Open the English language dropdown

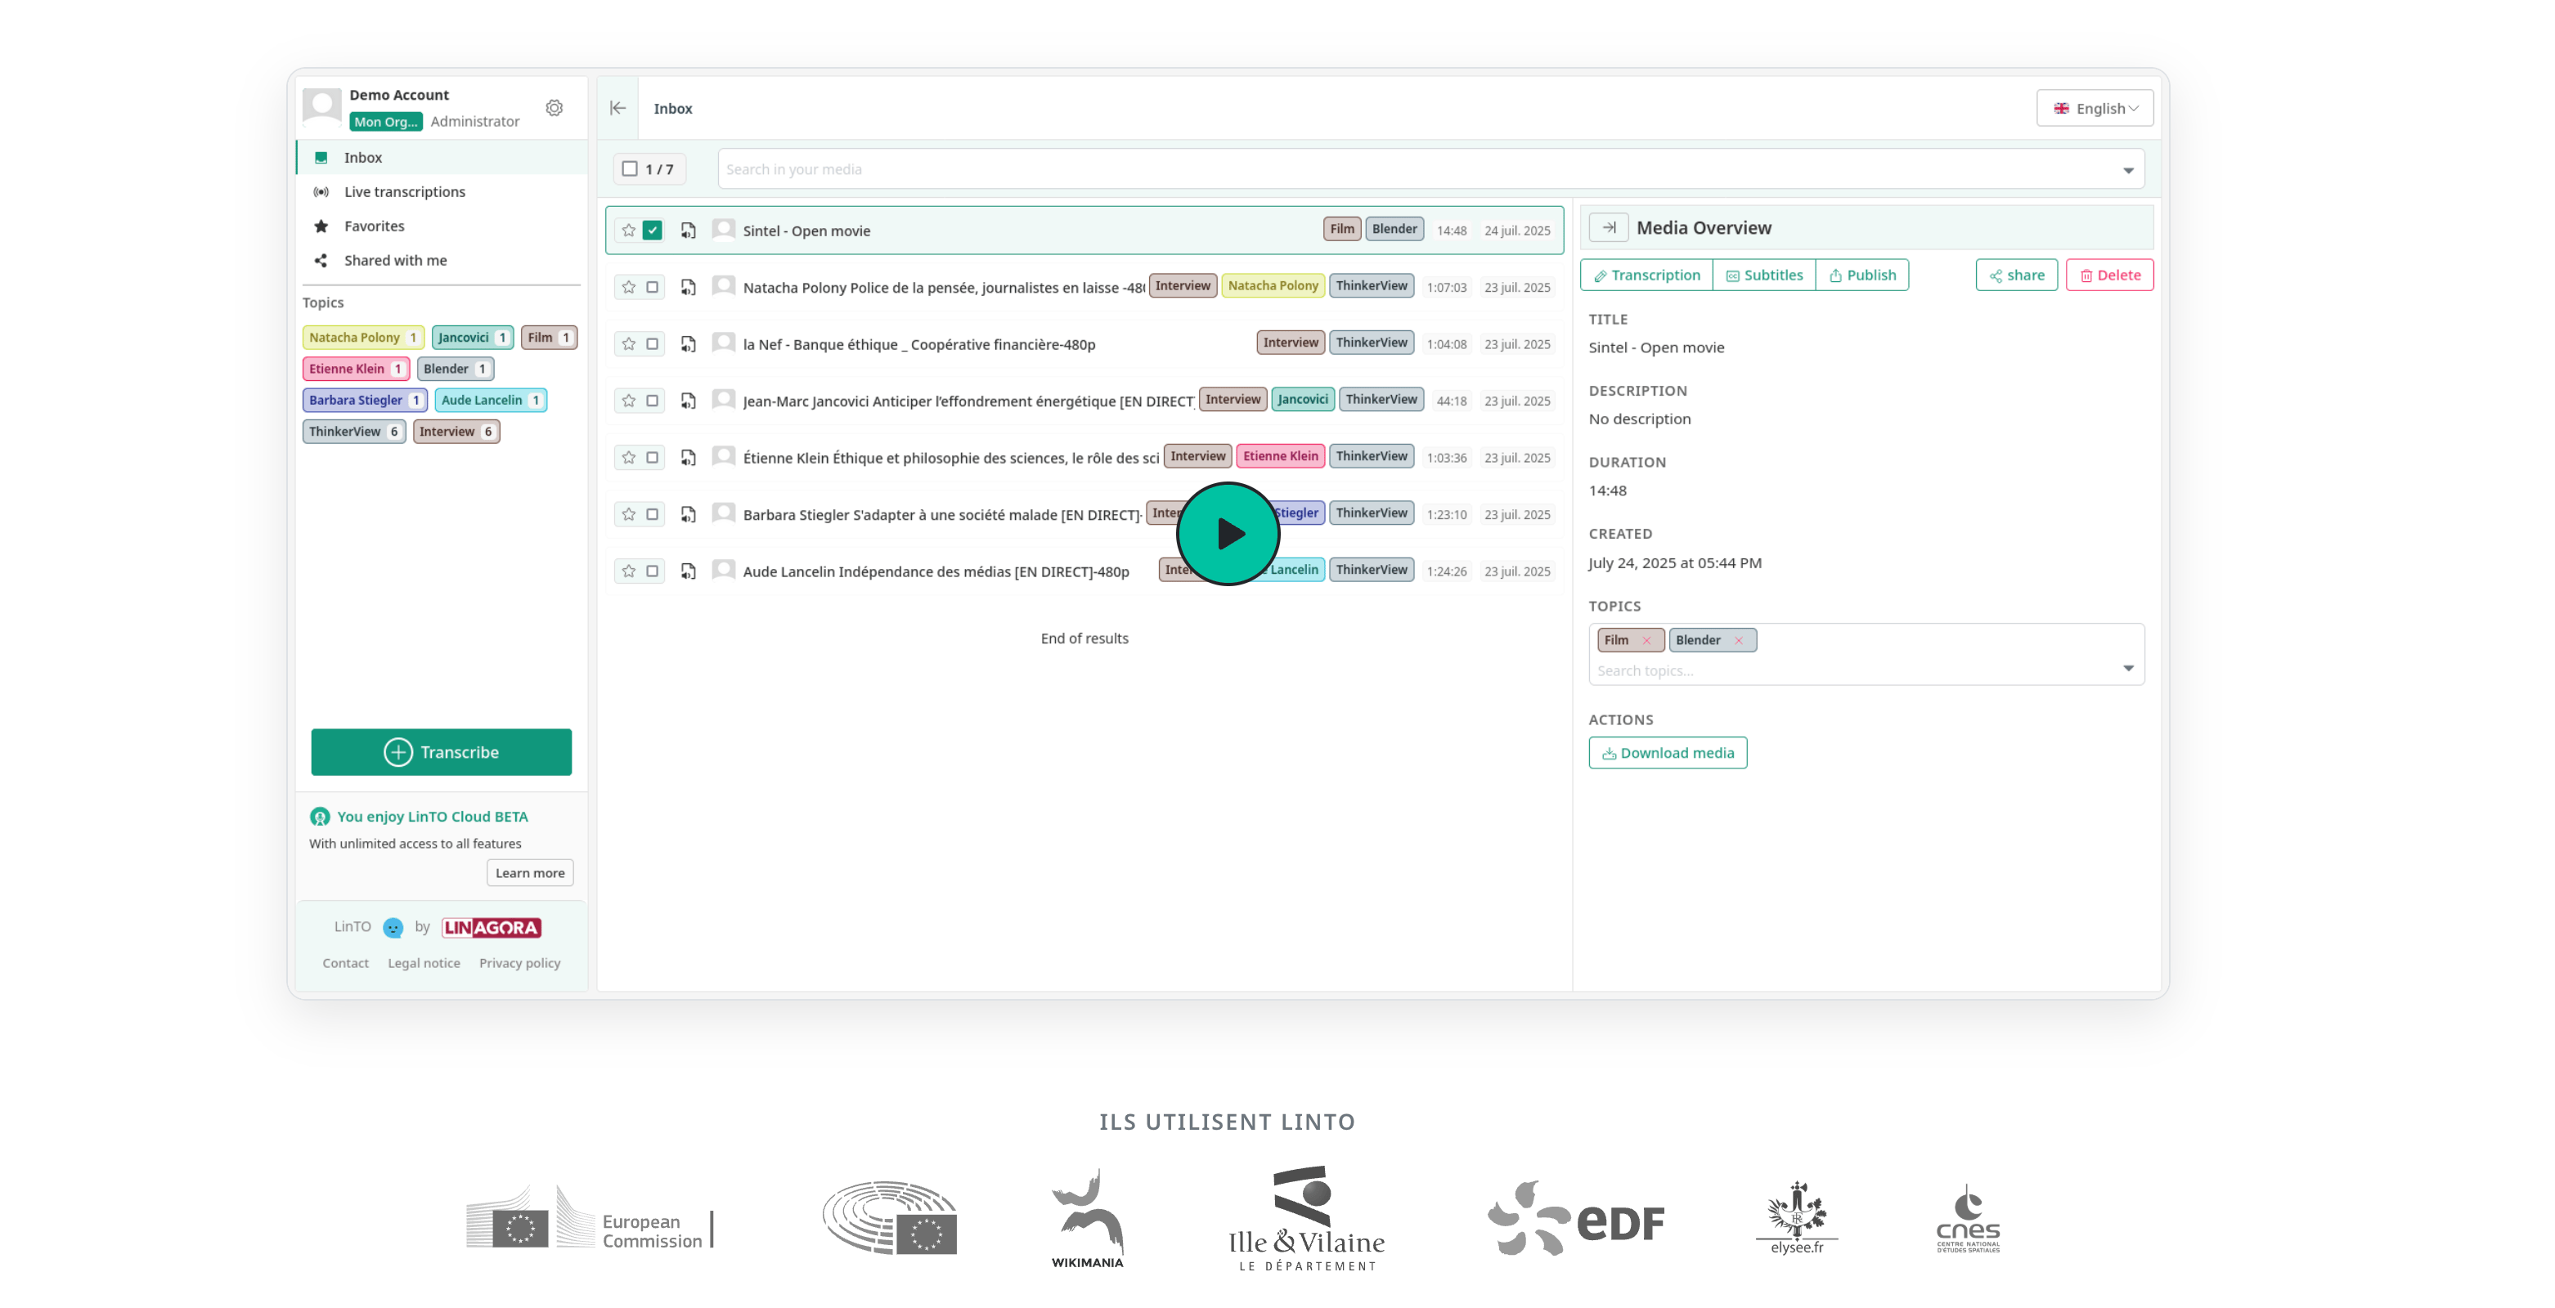[x=2095, y=108]
